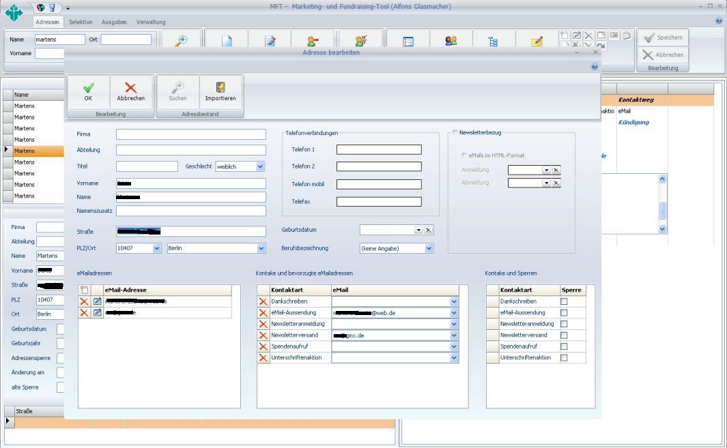Click the blank new document ribbon icon
This screenshot has width=727, height=448.
227,41
